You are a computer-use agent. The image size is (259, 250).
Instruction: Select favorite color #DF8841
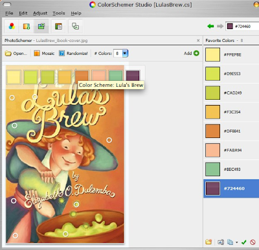(x=231, y=131)
